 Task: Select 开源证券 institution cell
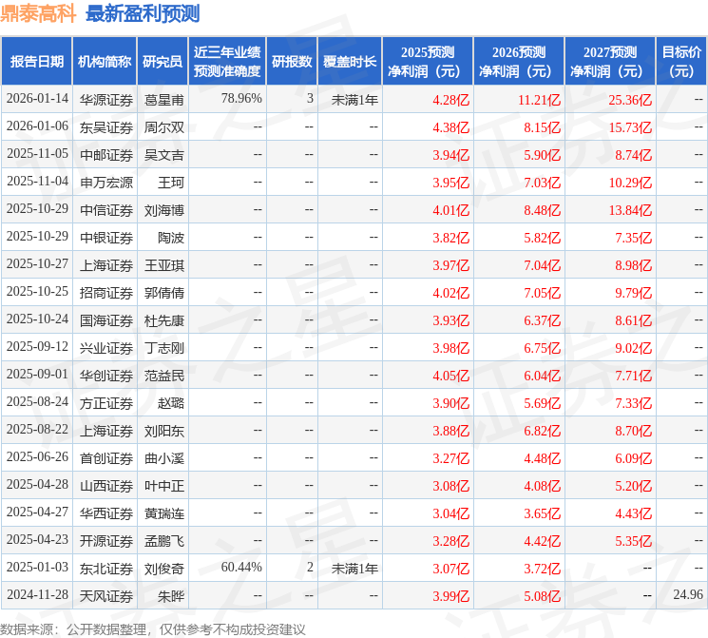coord(106,541)
